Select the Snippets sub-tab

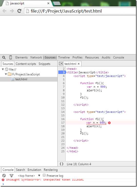coord(45,64)
